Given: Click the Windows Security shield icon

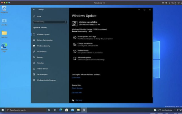Looking at the screenshot, I should (34, 46).
